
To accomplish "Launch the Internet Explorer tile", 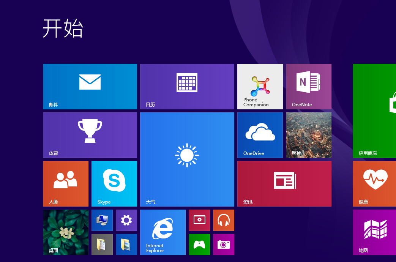I will coord(163,232).
